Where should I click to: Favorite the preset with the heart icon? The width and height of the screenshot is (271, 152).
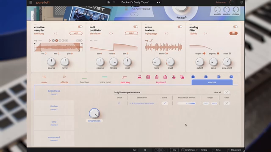pyautogui.click(x=114, y=2)
